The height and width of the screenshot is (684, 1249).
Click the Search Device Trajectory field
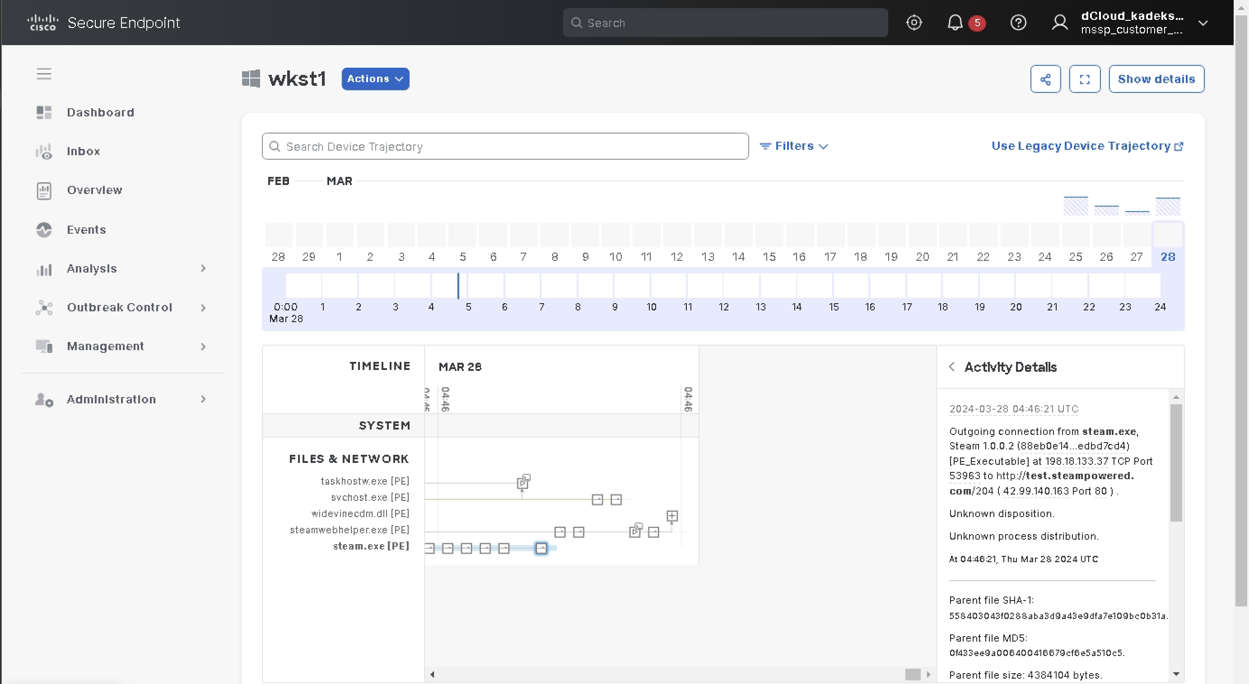point(505,146)
